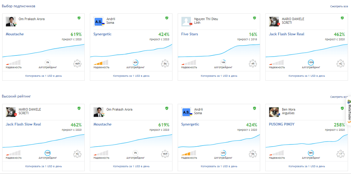Click subscribers icon showing 469 in Выбор подписчиков

(x=77, y=63)
